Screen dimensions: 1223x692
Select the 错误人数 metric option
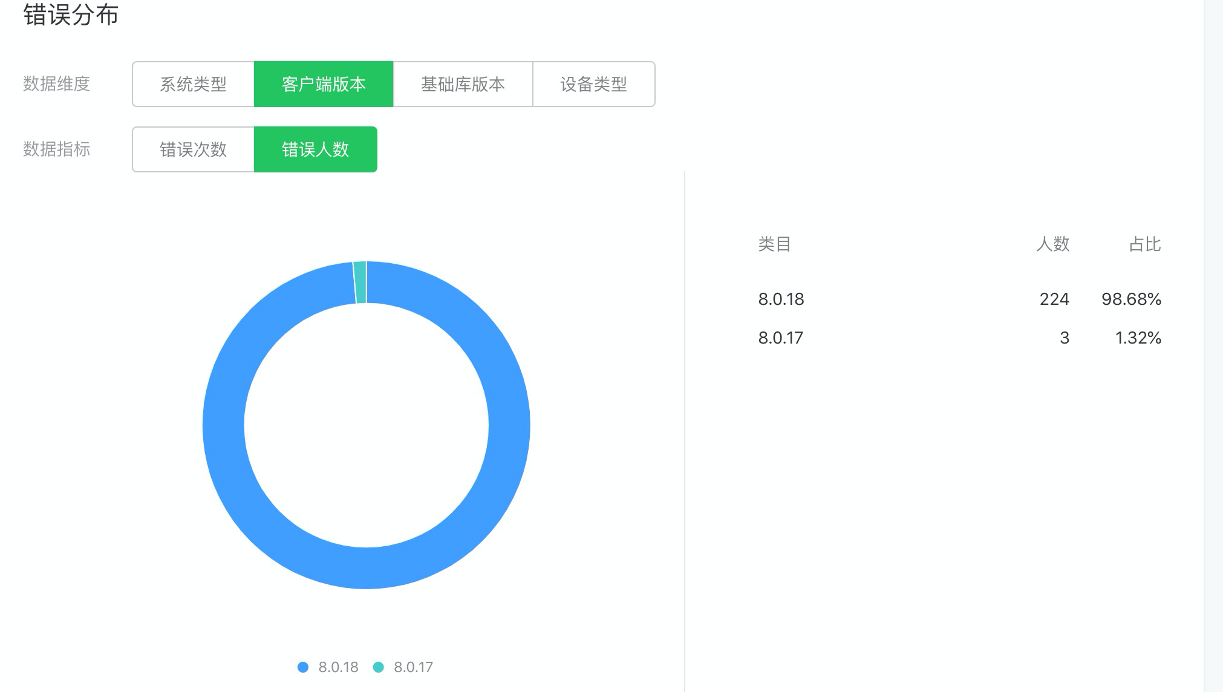tap(315, 149)
